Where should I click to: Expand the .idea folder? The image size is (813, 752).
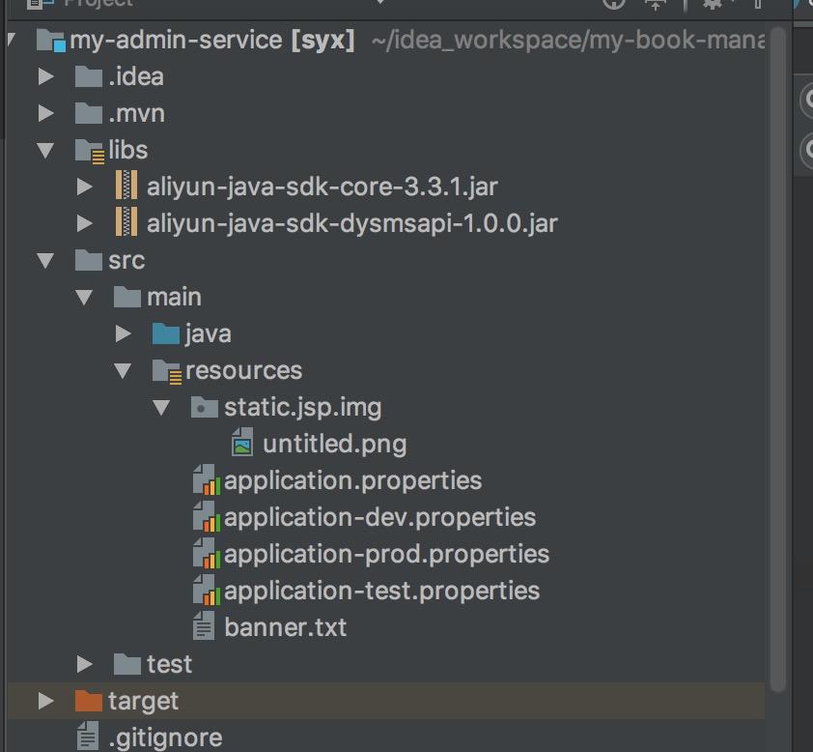pos(45,76)
